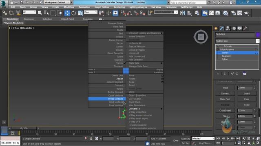Screen dimensions: 261x146
Task: Toggle the Angle Snap icon
Action: click(130, 13)
